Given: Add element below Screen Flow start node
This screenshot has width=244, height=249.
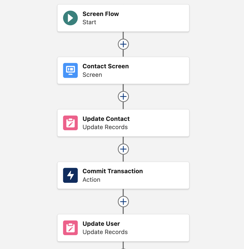Looking at the screenshot, I should click(x=123, y=44).
